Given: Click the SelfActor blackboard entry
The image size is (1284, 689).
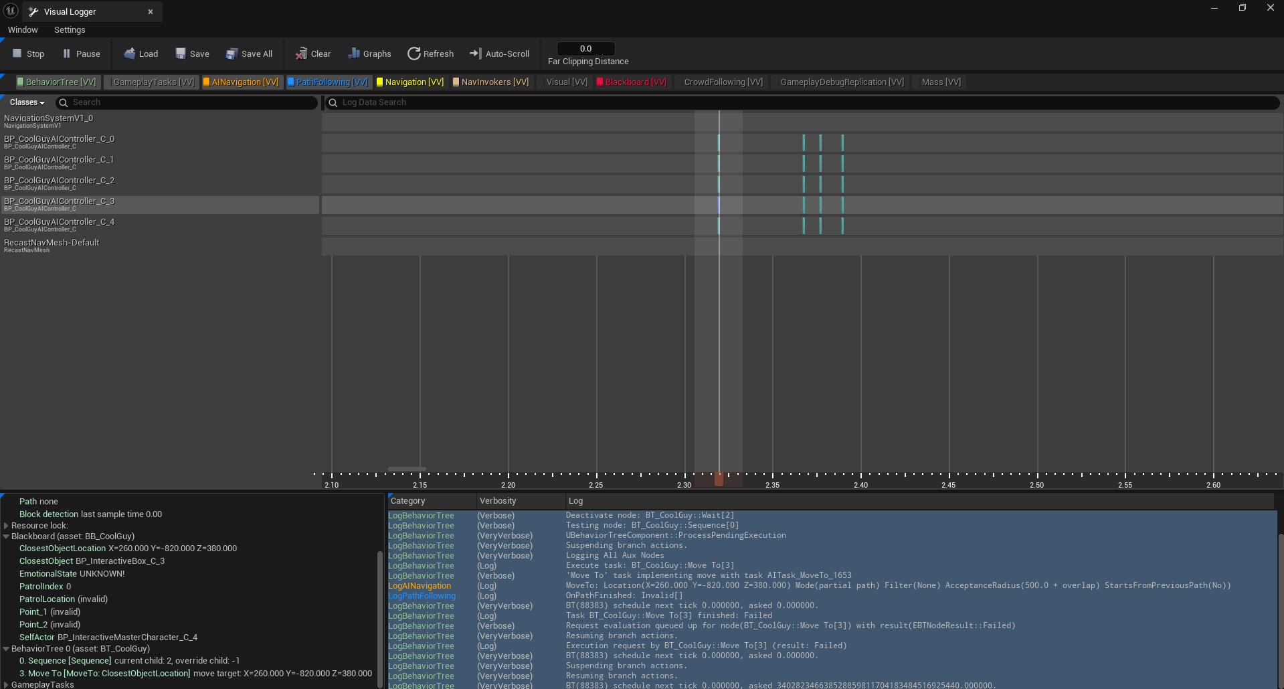Looking at the screenshot, I should 108,637.
